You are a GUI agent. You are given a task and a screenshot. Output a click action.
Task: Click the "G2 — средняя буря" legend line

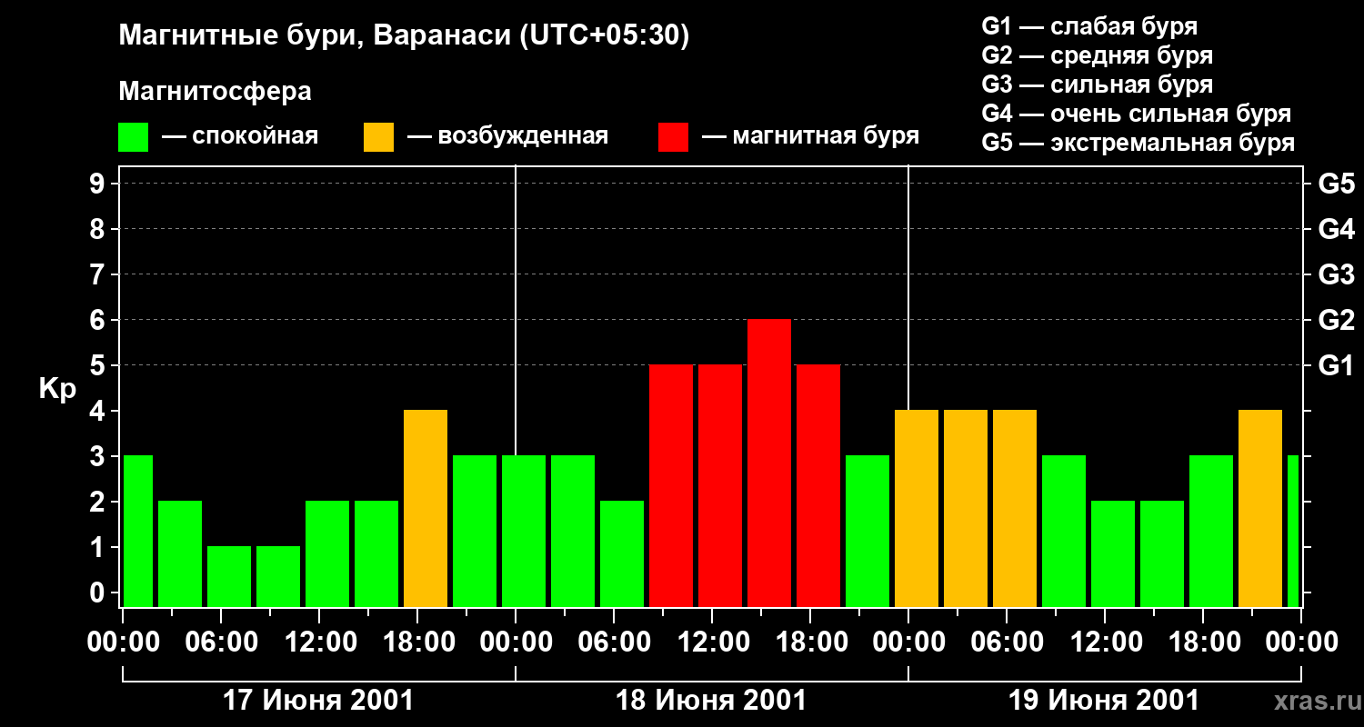[x=1097, y=55]
